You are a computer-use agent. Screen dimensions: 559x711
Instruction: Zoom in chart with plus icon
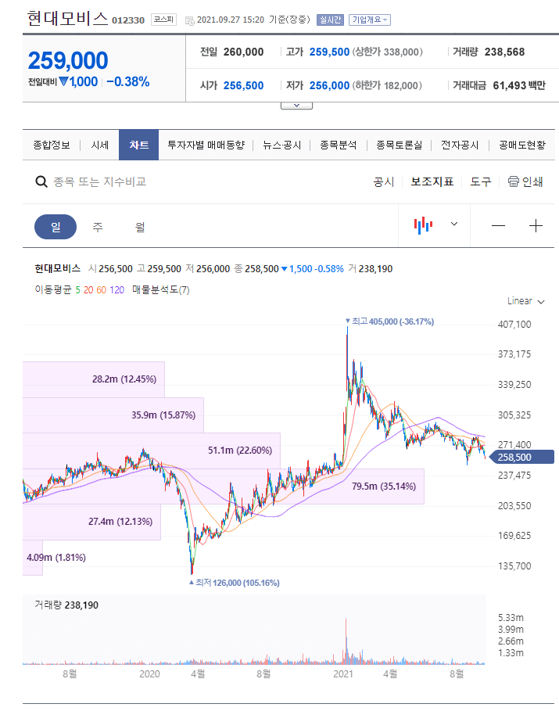coord(536,226)
